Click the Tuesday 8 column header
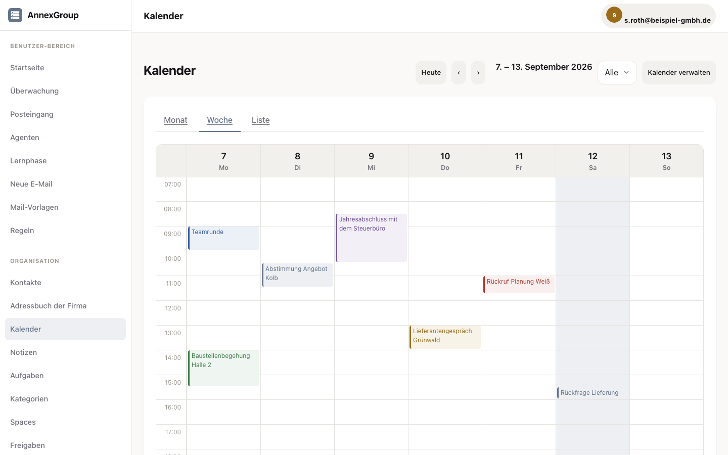Image resolution: width=728 pixels, height=455 pixels. tap(298, 161)
